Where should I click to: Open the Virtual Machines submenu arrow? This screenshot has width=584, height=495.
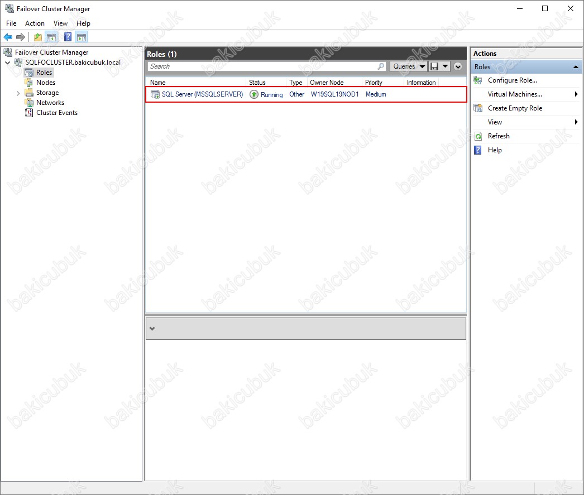(576, 94)
